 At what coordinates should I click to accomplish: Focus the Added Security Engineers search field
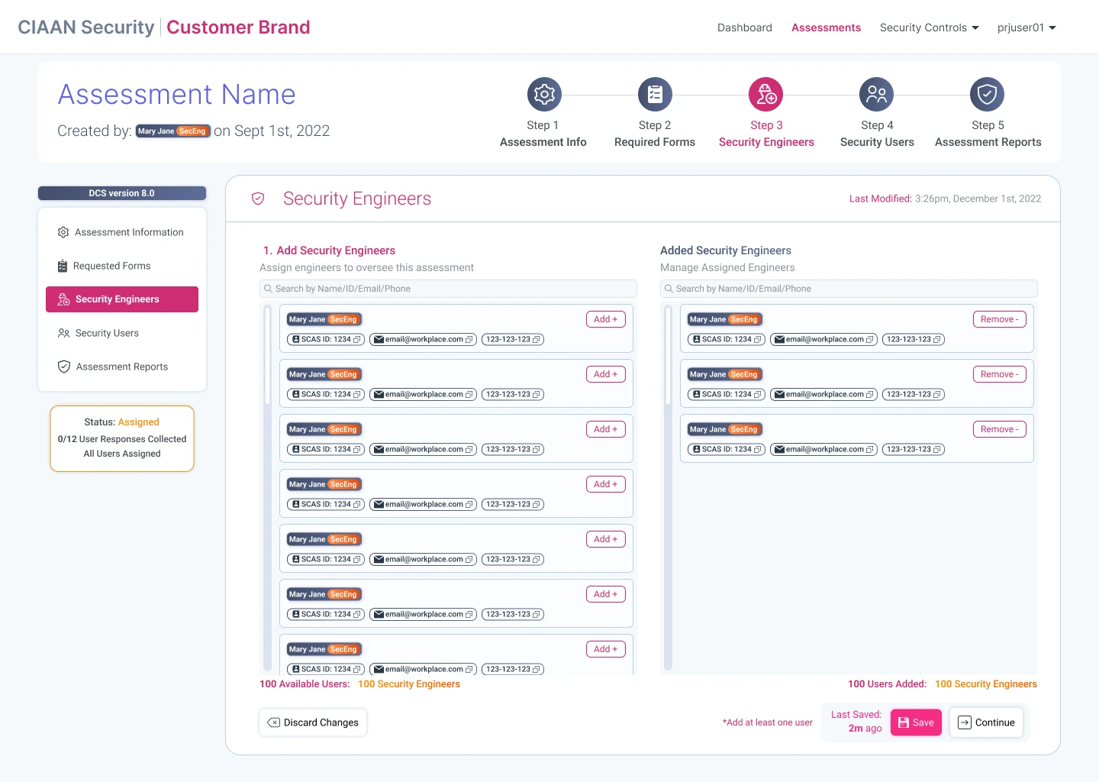849,289
